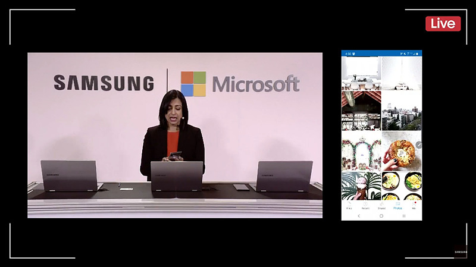
Task: Click the 4:50 clock in status bar
Action: pyautogui.click(x=348, y=54)
